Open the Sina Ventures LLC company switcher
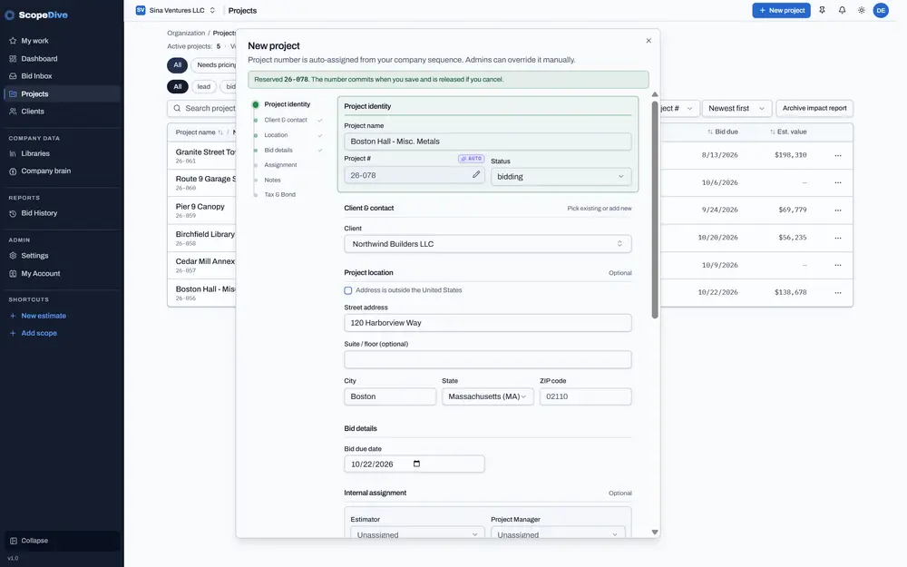Image resolution: width=907 pixels, height=567 pixels. point(176,10)
